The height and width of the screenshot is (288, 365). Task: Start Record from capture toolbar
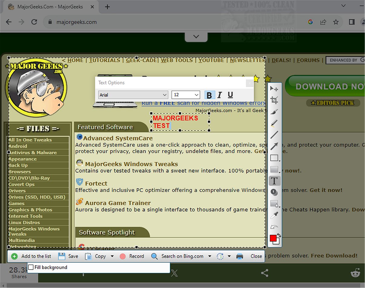tap(132, 256)
